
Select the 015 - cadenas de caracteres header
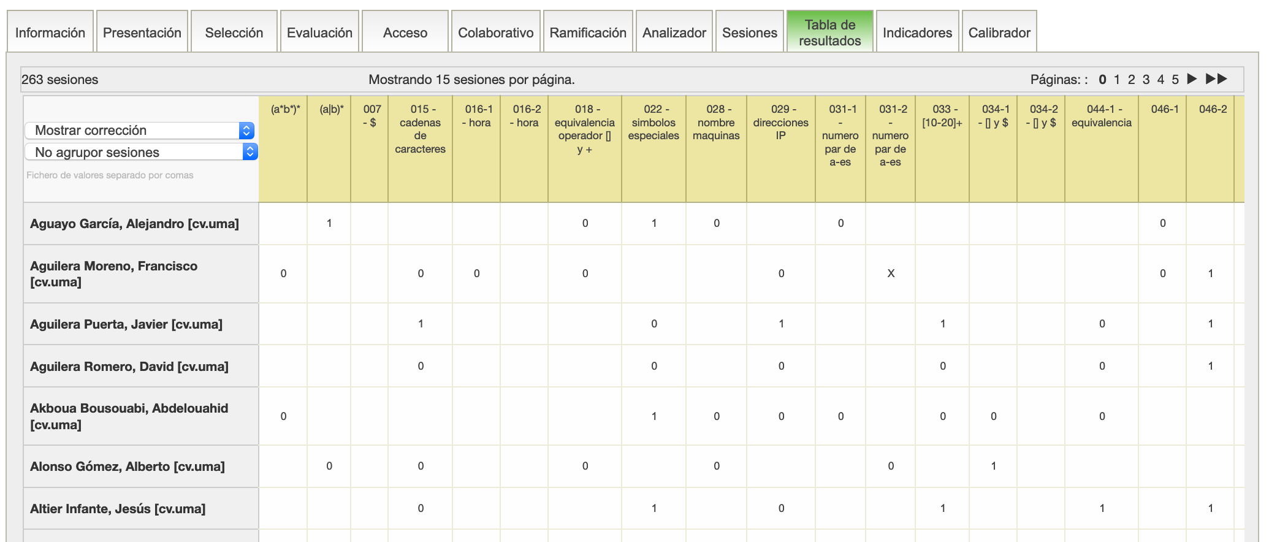coord(420,129)
